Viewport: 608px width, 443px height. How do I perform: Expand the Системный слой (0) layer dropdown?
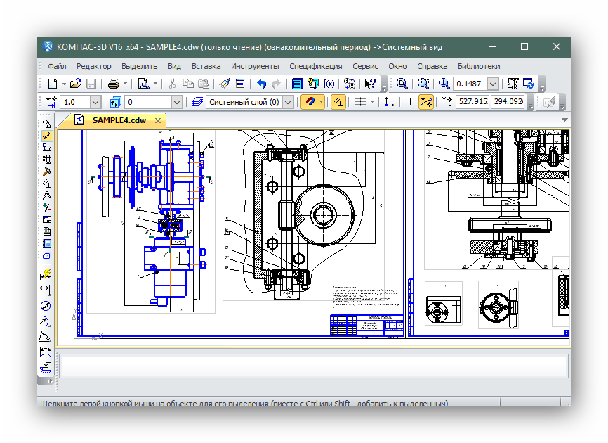[x=289, y=102]
